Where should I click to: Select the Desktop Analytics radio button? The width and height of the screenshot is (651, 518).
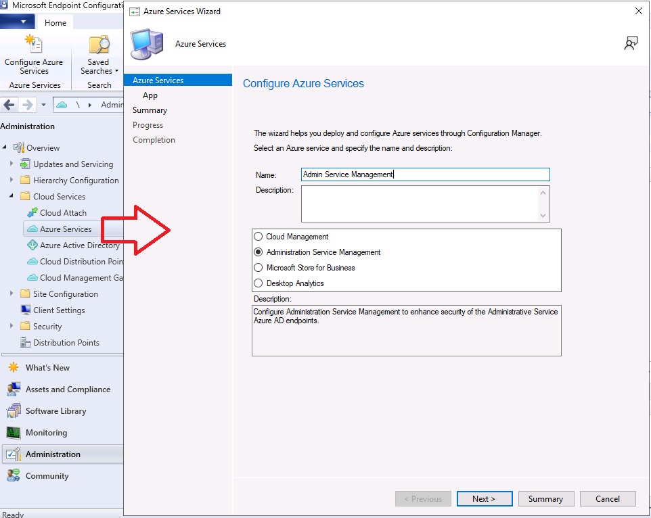coord(259,283)
